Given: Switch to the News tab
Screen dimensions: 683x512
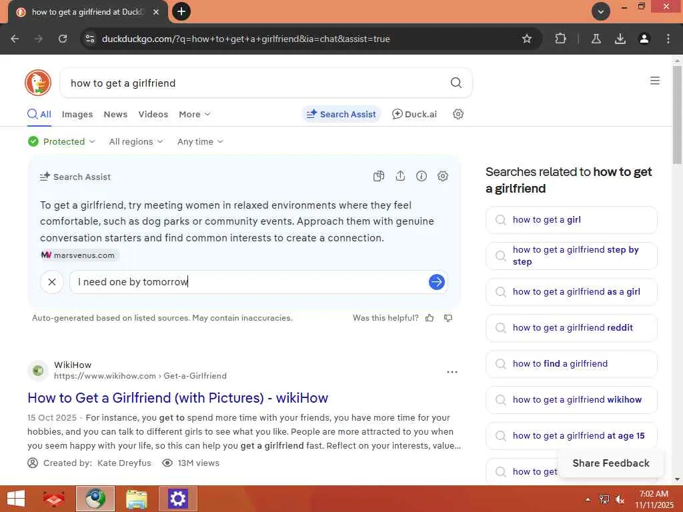Looking at the screenshot, I should [x=115, y=114].
